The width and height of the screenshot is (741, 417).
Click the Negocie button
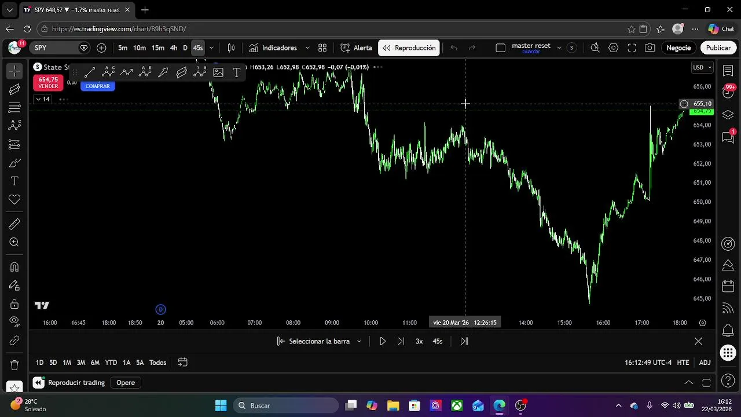(678, 48)
